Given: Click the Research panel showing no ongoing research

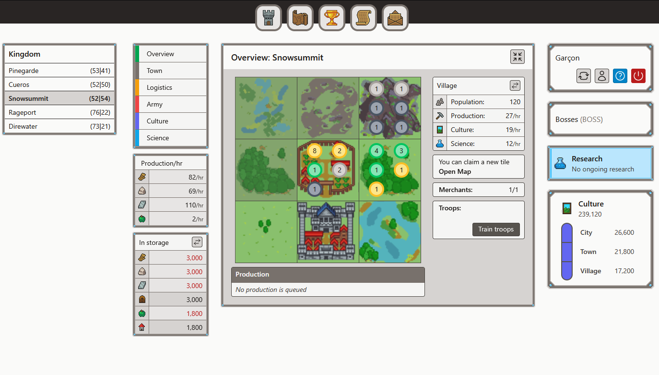Looking at the screenshot, I should coord(600,163).
